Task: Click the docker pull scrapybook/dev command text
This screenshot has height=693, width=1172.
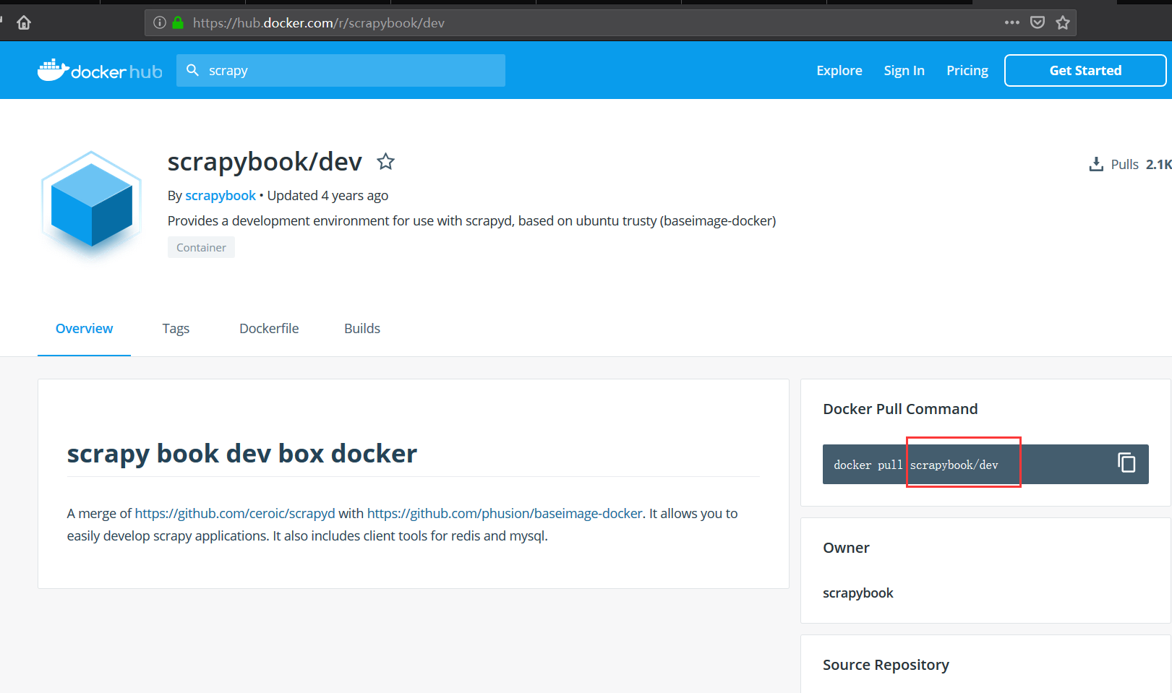Action: click(x=915, y=465)
